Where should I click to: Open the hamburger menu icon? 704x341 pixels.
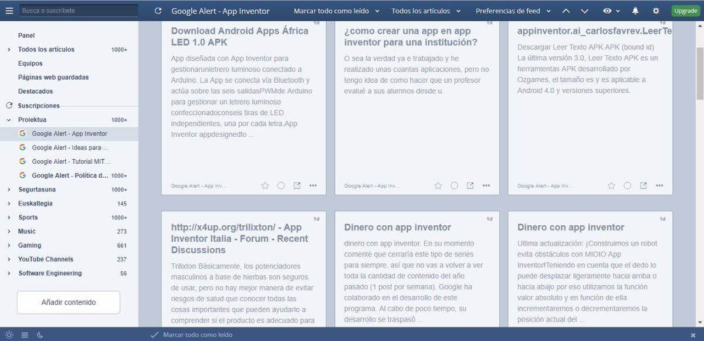pyautogui.click(x=9, y=11)
